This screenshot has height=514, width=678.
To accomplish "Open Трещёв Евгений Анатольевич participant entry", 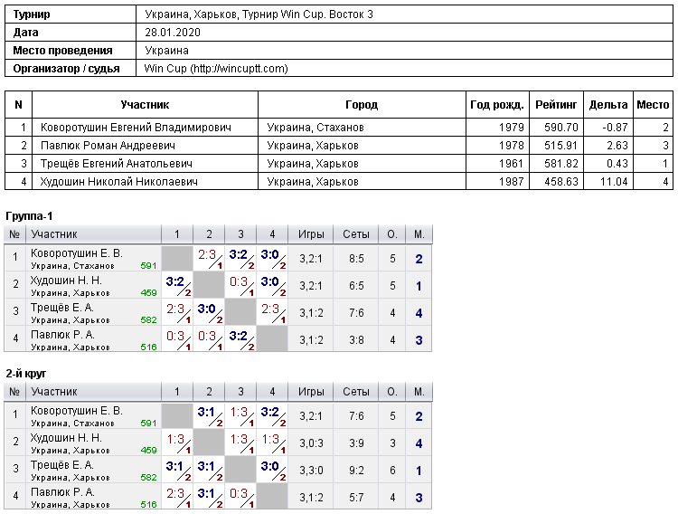I will point(117,164).
